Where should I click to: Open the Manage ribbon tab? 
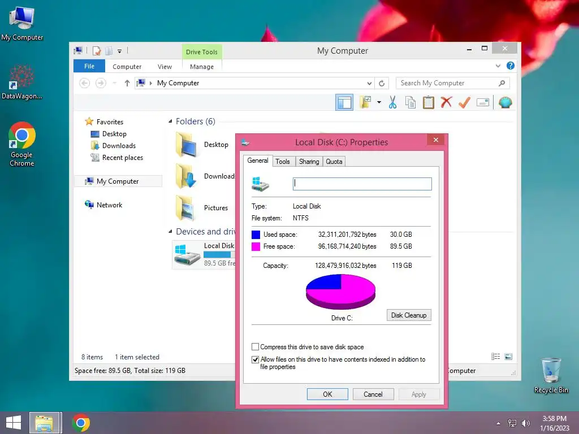click(x=202, y=67)
